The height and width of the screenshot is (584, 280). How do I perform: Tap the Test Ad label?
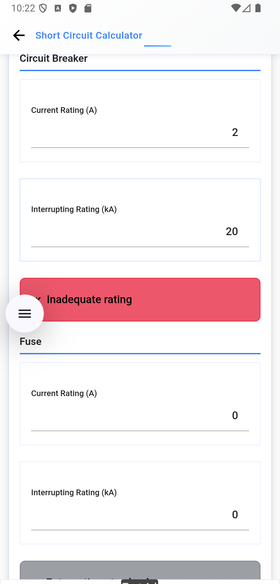pyautogui.click(x=139, y=582)
